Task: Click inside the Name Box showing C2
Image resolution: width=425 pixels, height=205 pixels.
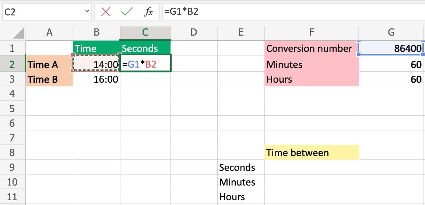Action: pyautogui.click(x=41, y=12)
